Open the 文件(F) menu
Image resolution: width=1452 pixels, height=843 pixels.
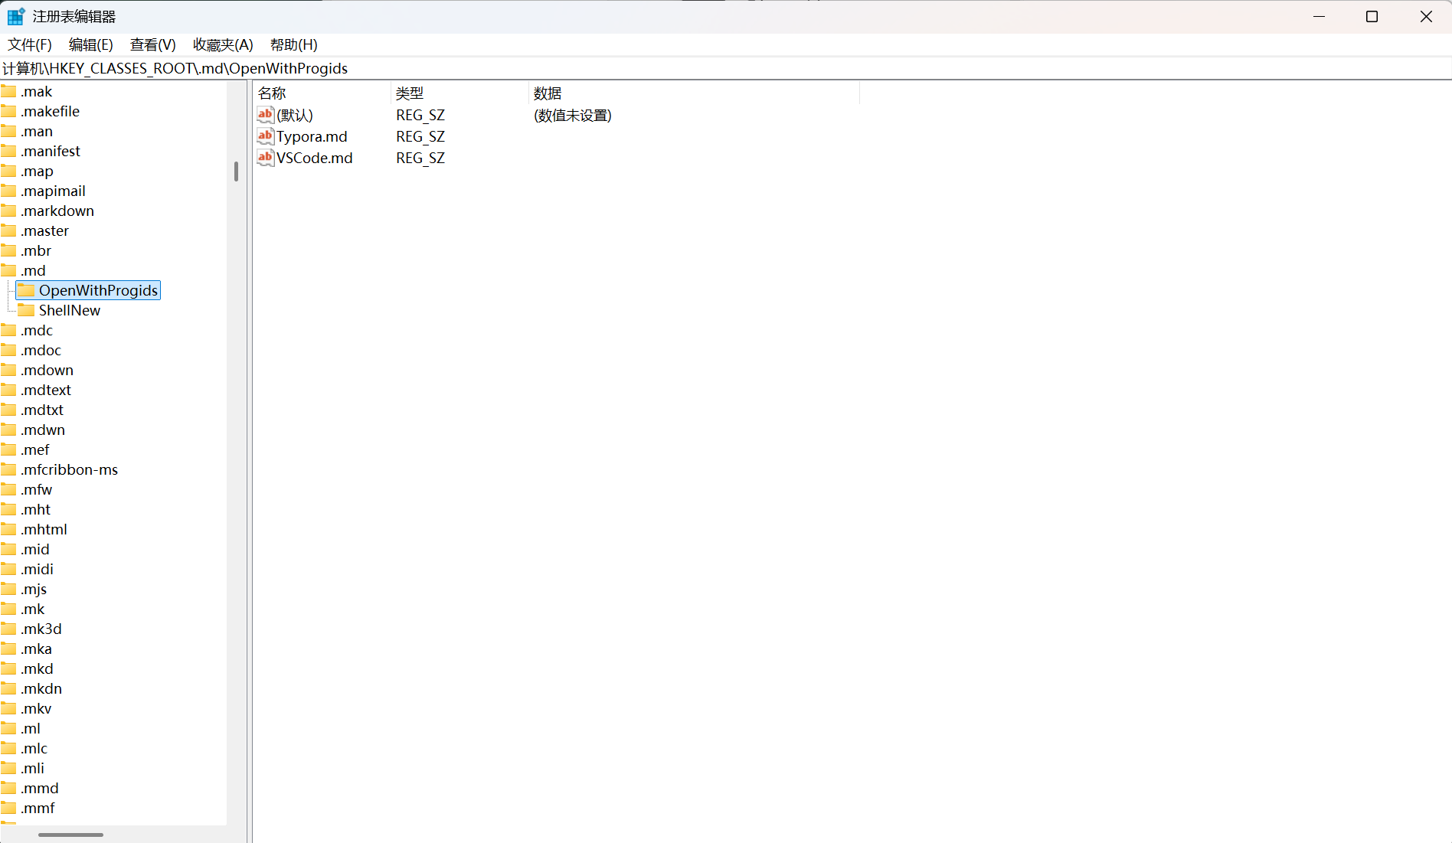(30, 44)
